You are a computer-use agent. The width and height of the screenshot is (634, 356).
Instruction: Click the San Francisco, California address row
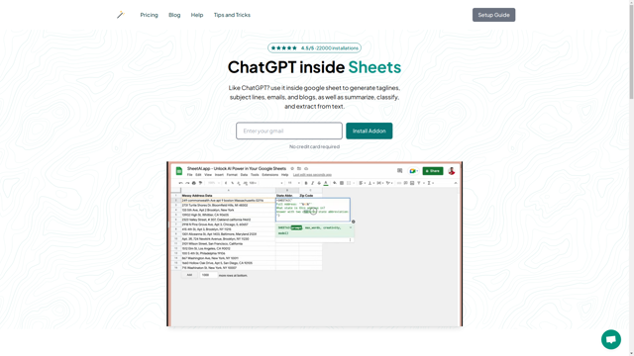[228, 244]
